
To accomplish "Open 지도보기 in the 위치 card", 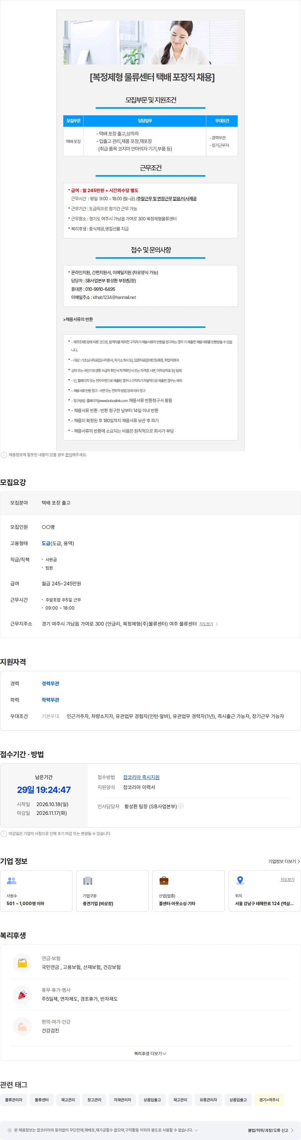I will 287,879.
